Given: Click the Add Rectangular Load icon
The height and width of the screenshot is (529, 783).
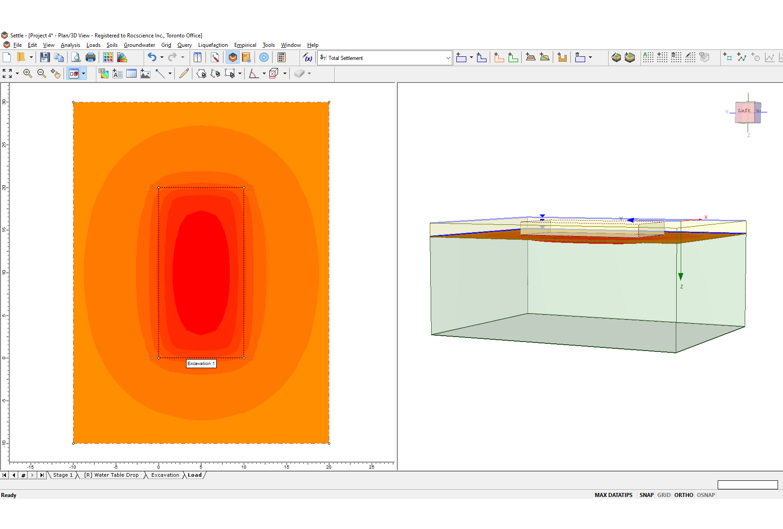Looking at the screenshot, I should [461, 57].
